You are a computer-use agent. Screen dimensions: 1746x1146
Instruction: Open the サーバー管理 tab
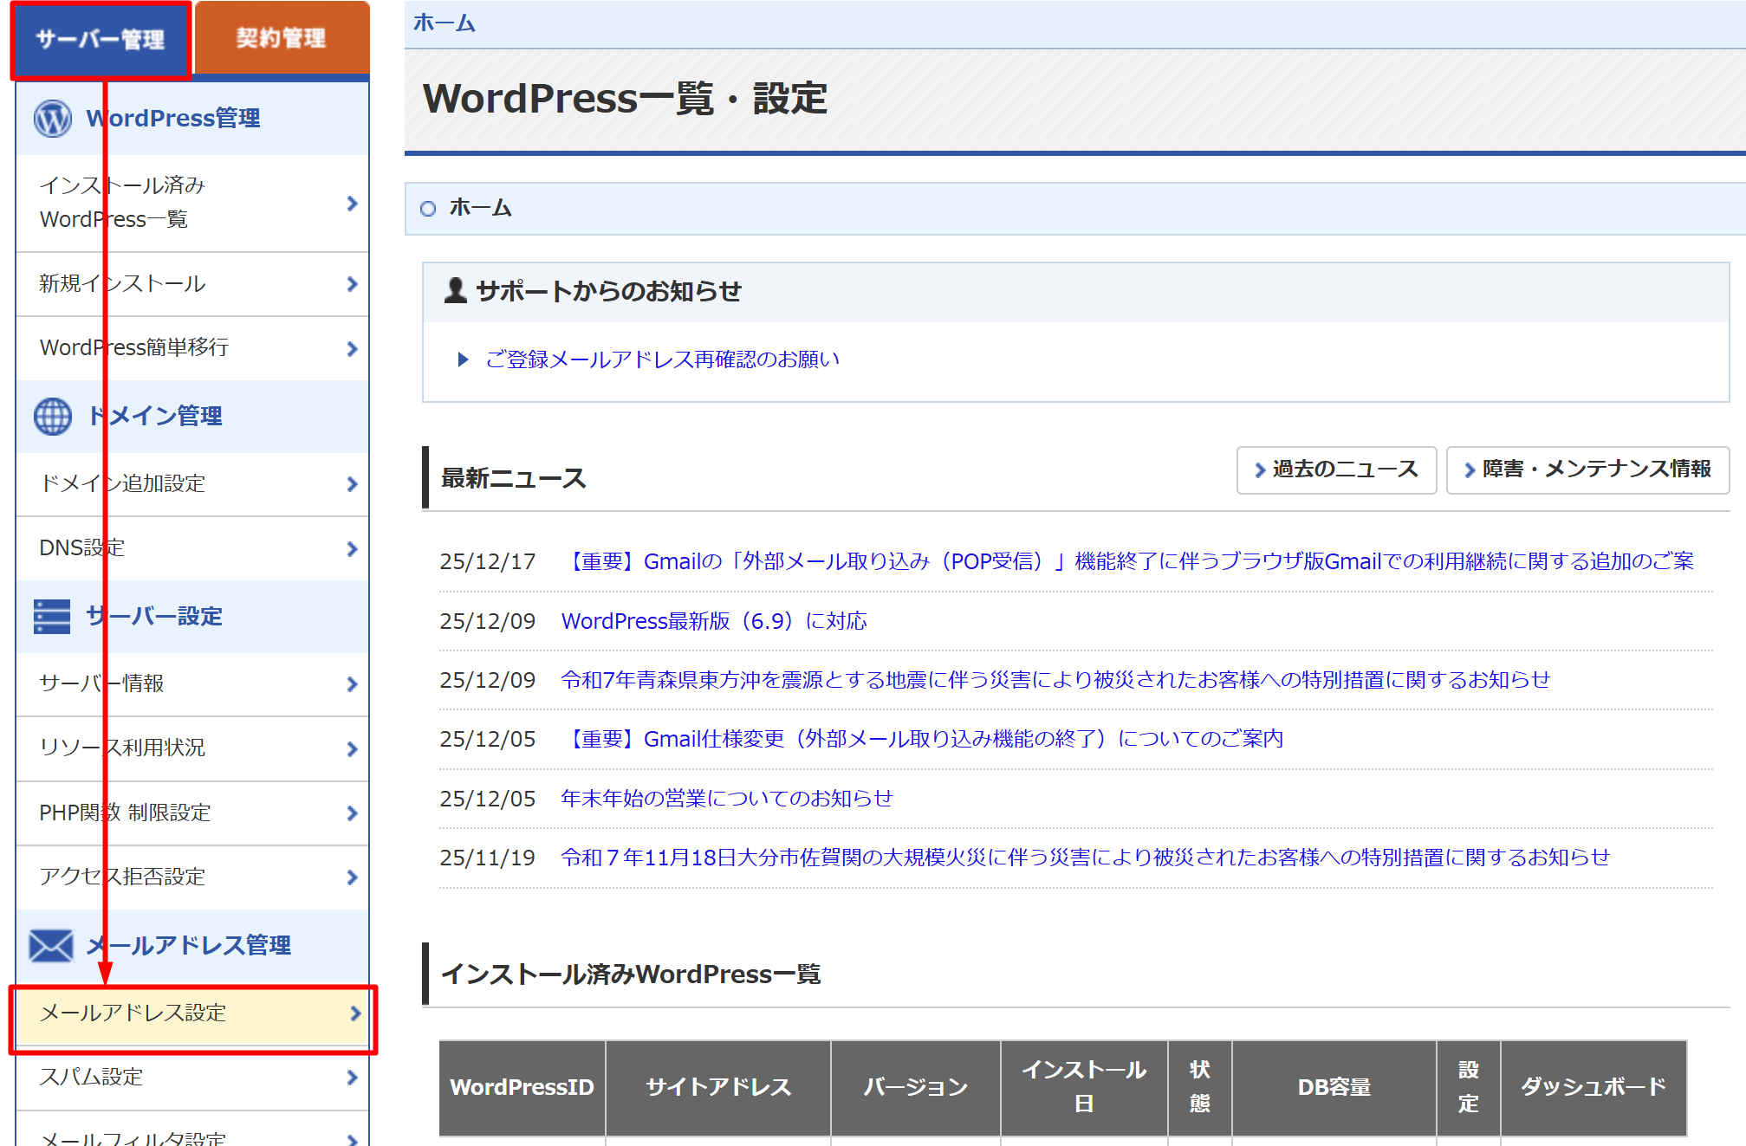[x=101, y=40]
